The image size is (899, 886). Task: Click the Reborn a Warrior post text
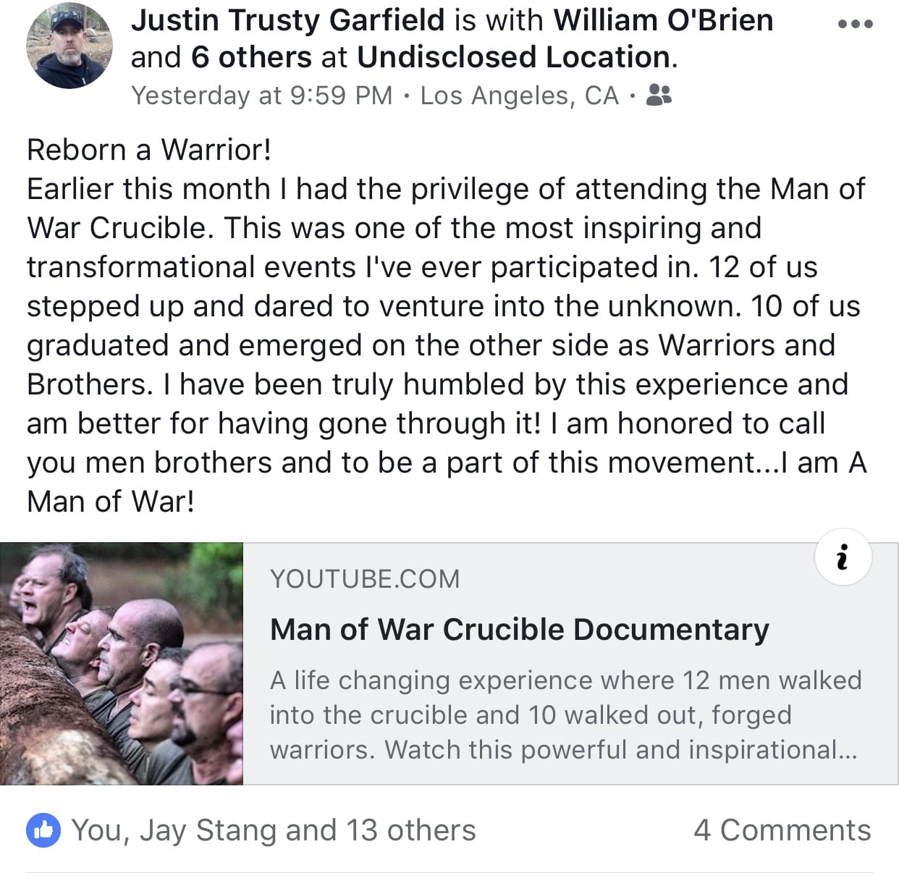149,150
